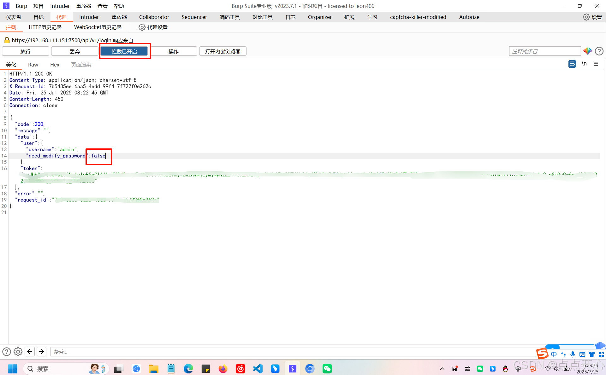
Task: Launch Microsoft Edge from taskbar
Action: pyautogui.click(x=188, y=368)
